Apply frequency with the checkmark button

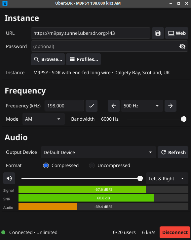pos(92,106)
